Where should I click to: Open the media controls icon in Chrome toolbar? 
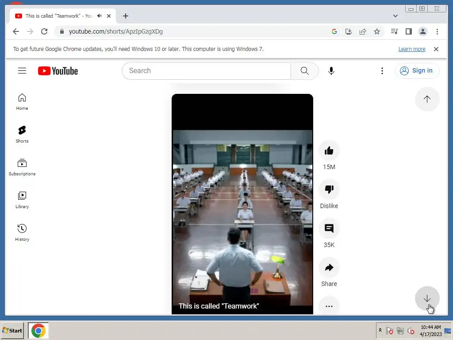(x=394, y=31)
